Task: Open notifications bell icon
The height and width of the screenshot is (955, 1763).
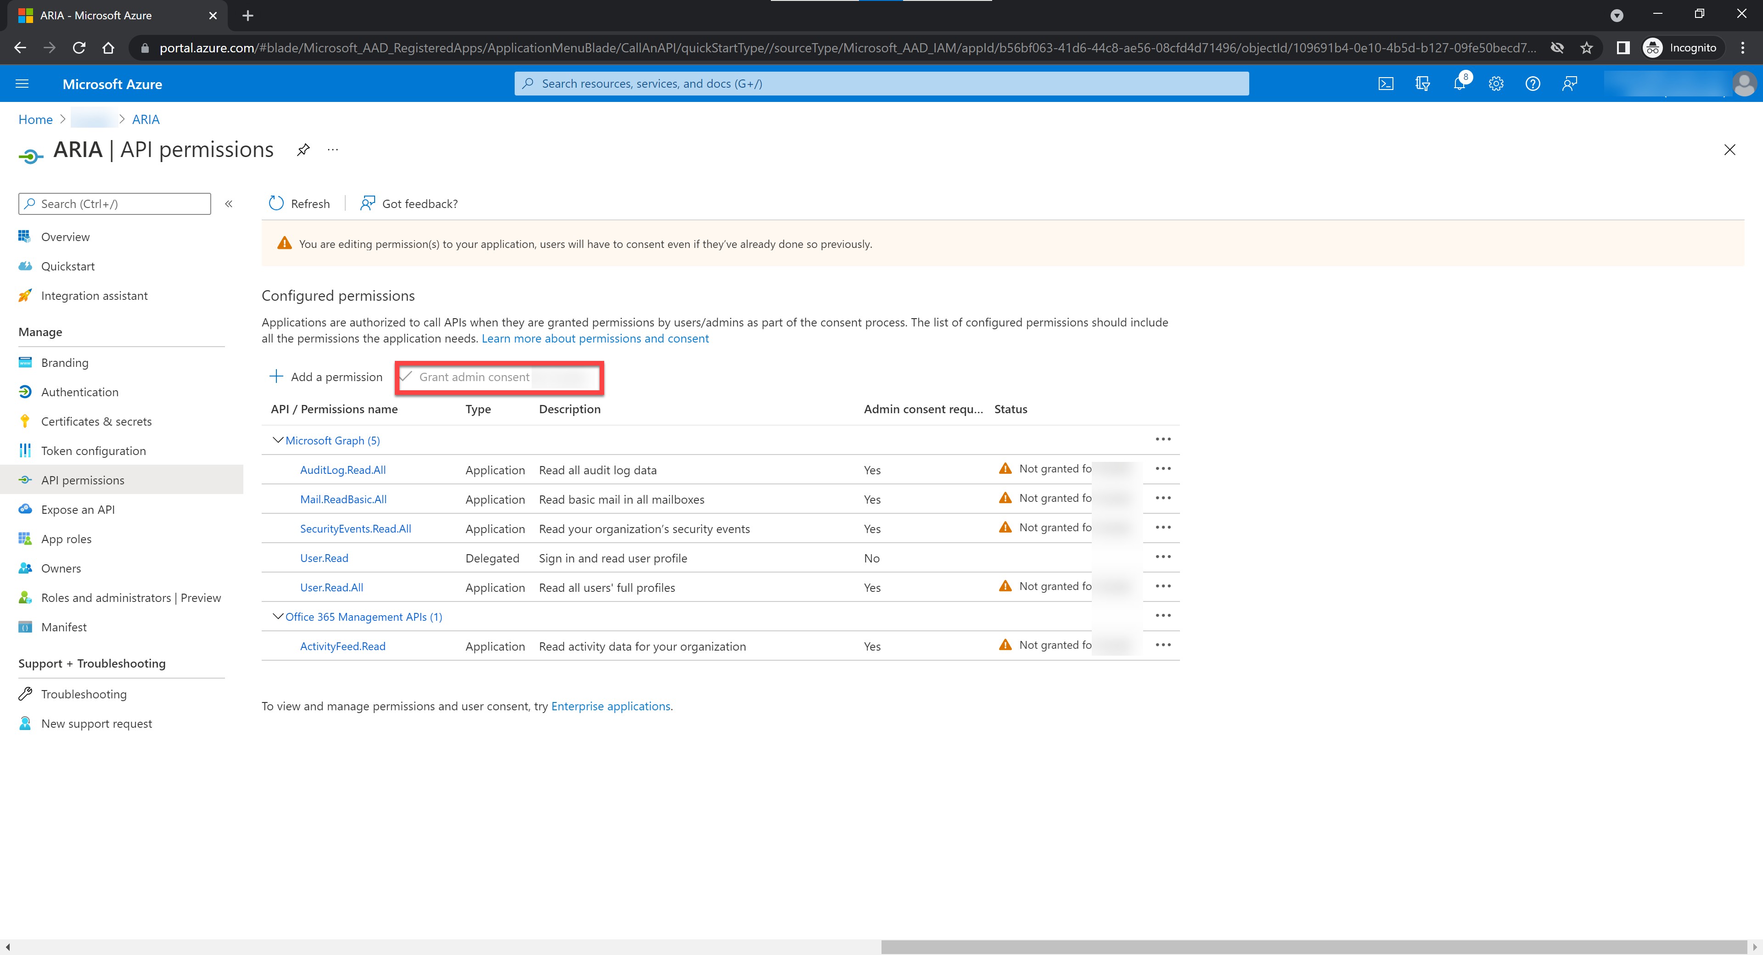Action: coord(1459,84)
